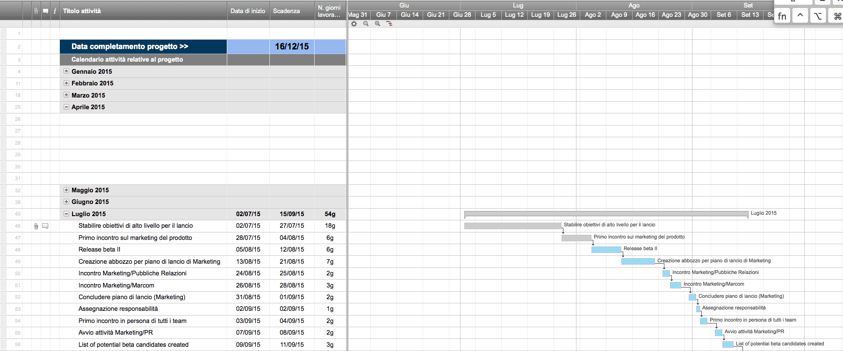Select Creazione abbozzo start date 13/08/15
This screenshot has width=843, height=351.
pos(248,261)
